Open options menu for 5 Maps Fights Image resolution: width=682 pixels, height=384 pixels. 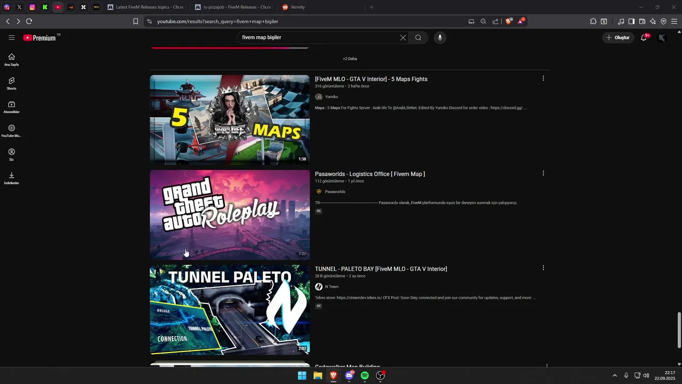[543, 78]
